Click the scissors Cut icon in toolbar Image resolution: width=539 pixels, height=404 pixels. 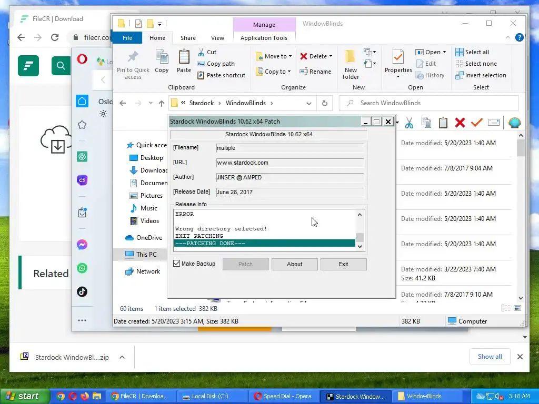coord(409,123)
